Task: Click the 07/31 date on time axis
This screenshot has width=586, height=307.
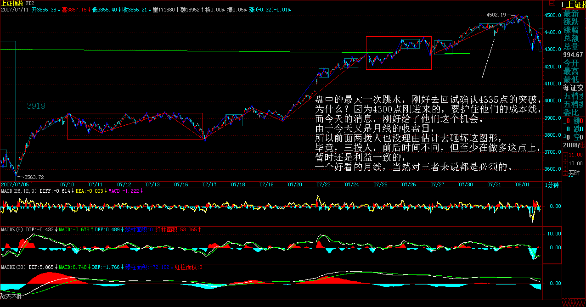Action: 494,184
